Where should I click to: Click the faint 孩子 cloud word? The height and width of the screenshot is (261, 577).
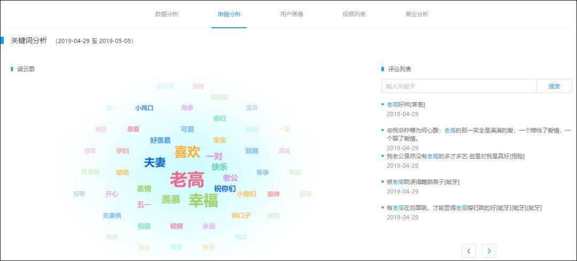[x=209, y=248]
